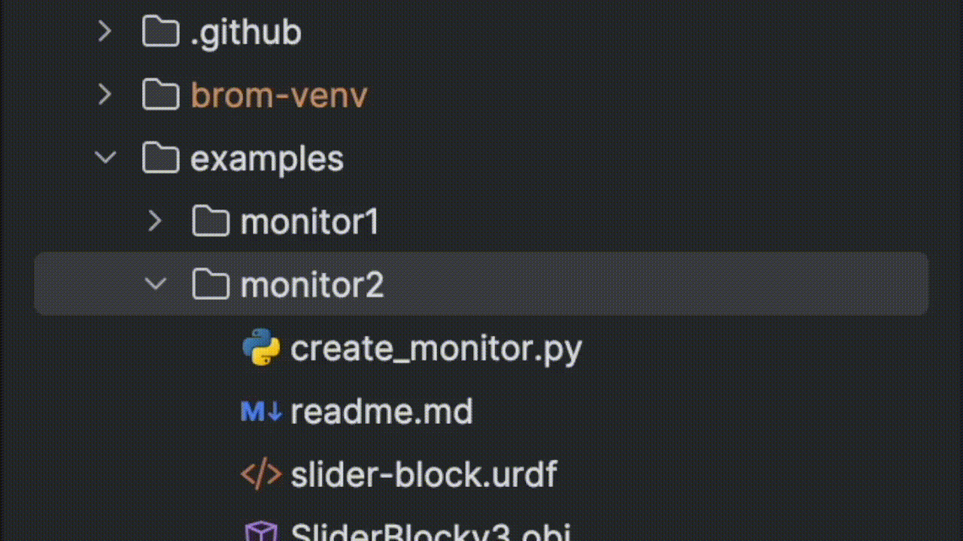Open the readme.md file
963x541 pixels.
[x=381, y=411]
